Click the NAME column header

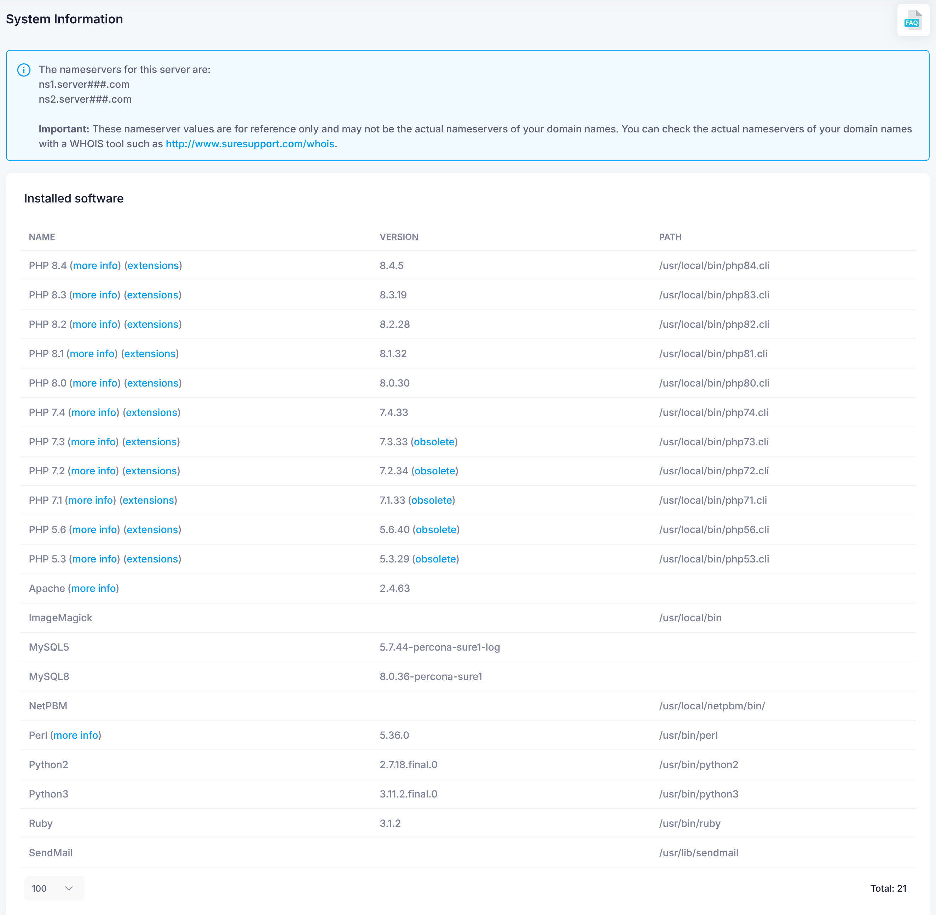42,236
